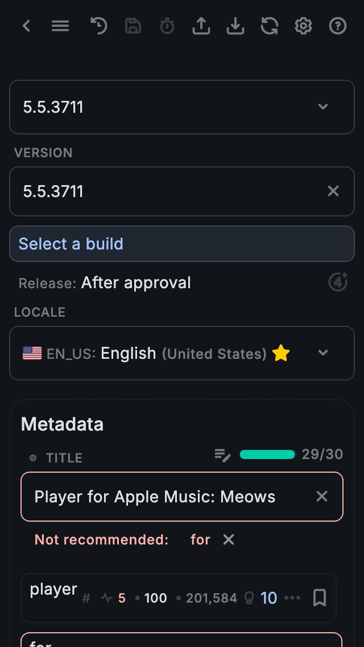Expand the EN_US locale dropdown
Viewport: 364px width, 647px height.
[323, 353]
